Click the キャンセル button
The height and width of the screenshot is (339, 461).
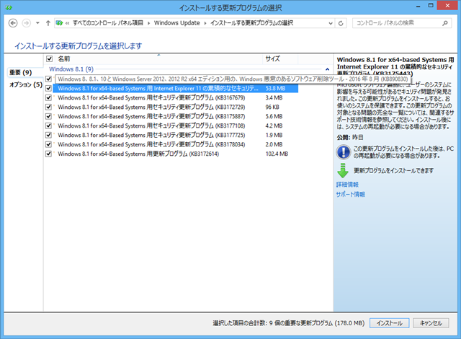point(431,323)
